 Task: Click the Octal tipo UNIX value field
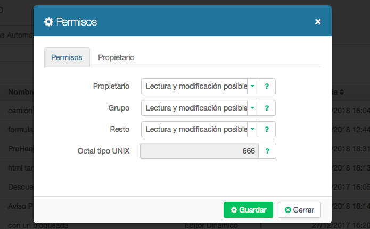[x=199, y=151]
